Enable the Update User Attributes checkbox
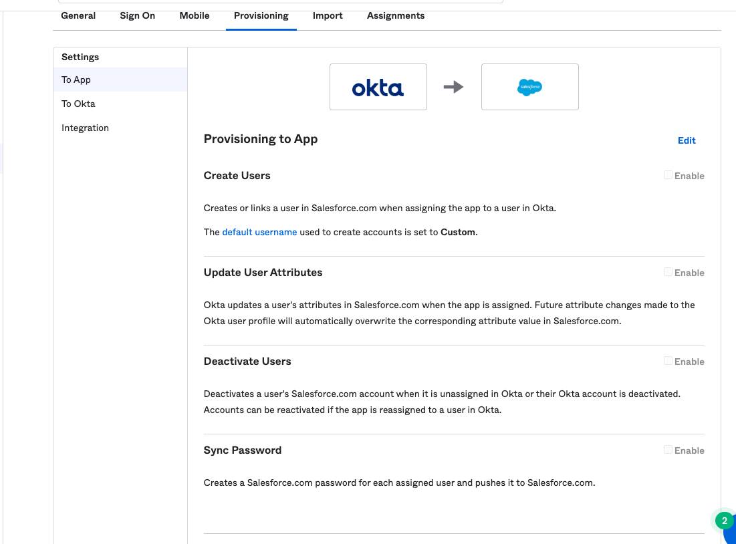Screen dimensions: 736x544 pyautogui.click(x=668, y=272)
